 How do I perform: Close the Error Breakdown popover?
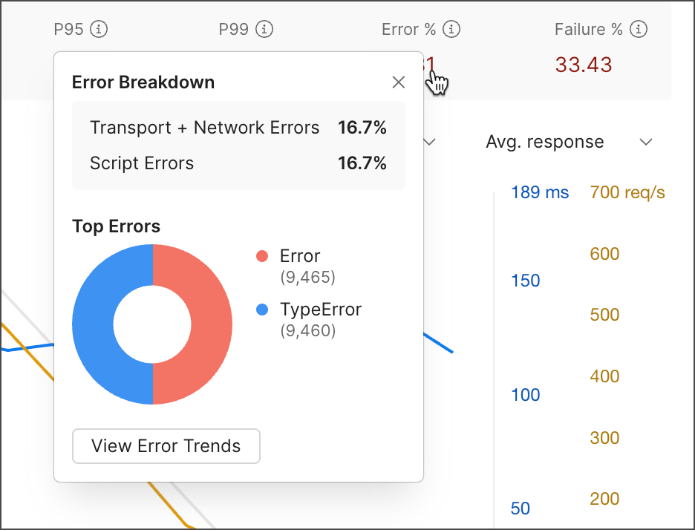point(399,82)
